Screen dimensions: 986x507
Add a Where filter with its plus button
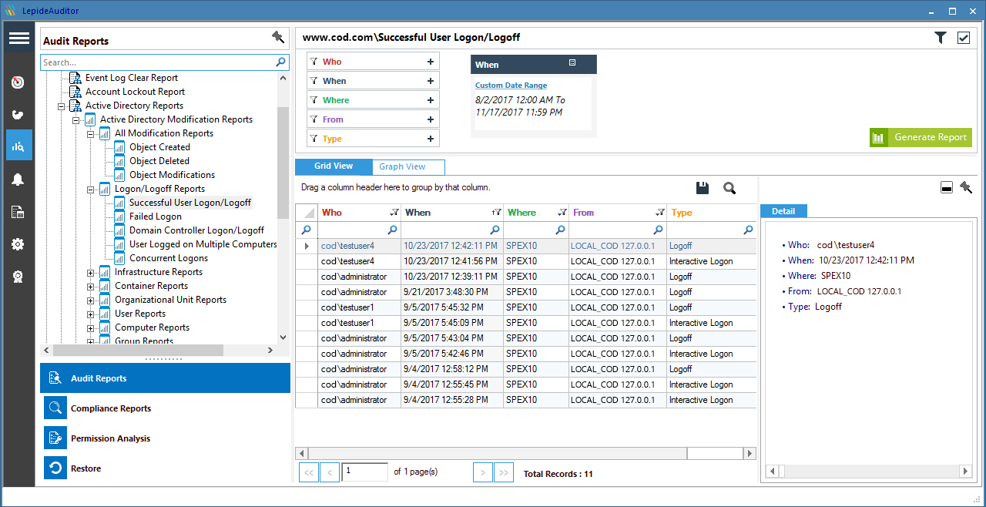tap(430, 100)
